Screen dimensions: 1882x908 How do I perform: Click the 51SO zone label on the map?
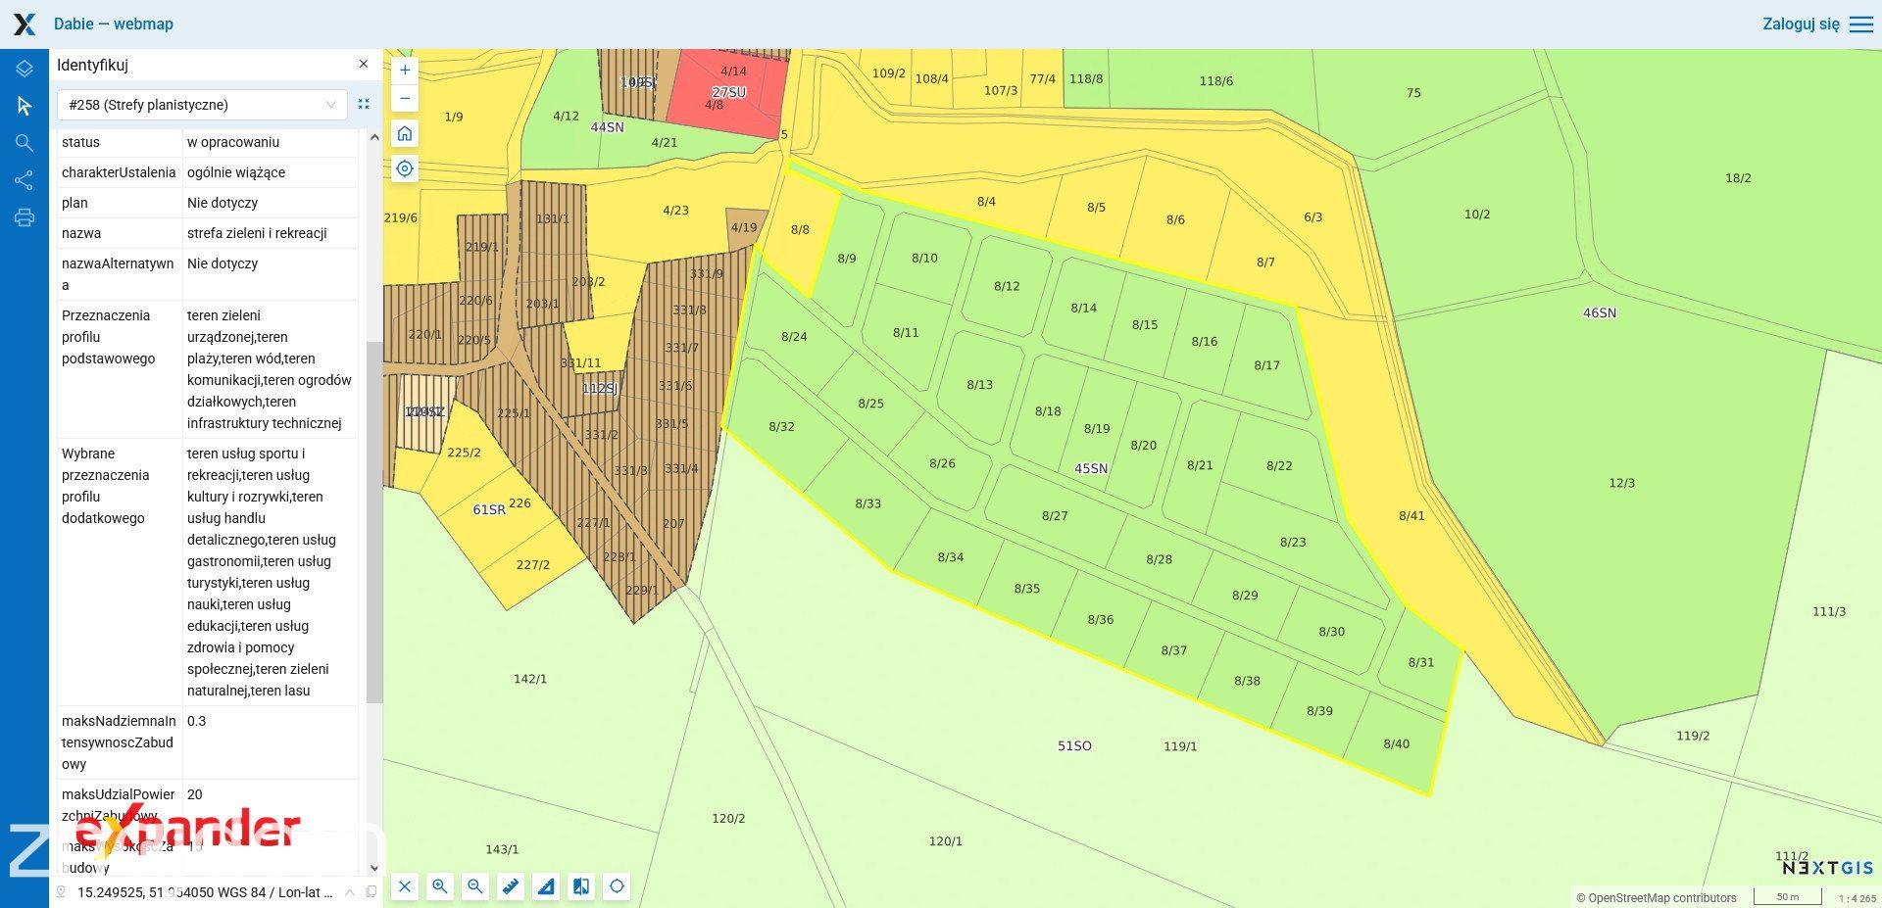pos(1074,745)
